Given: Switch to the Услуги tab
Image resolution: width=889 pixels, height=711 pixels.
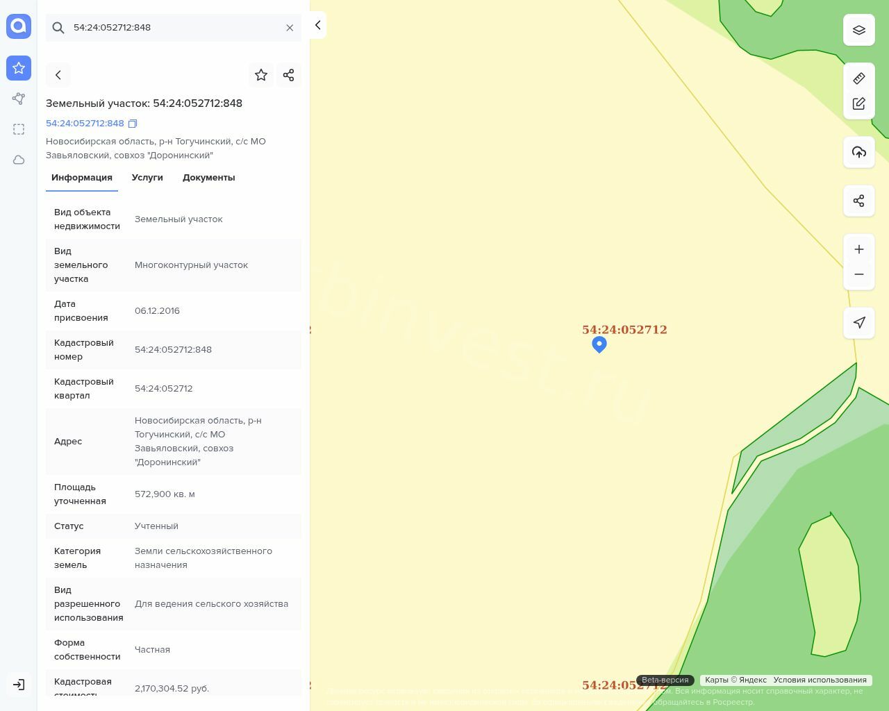Looking at the screenshot, I should (x=147, y=178).
